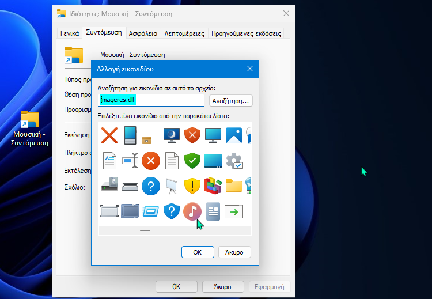Select the plain teal monitor icon

[x=213, y=135]
